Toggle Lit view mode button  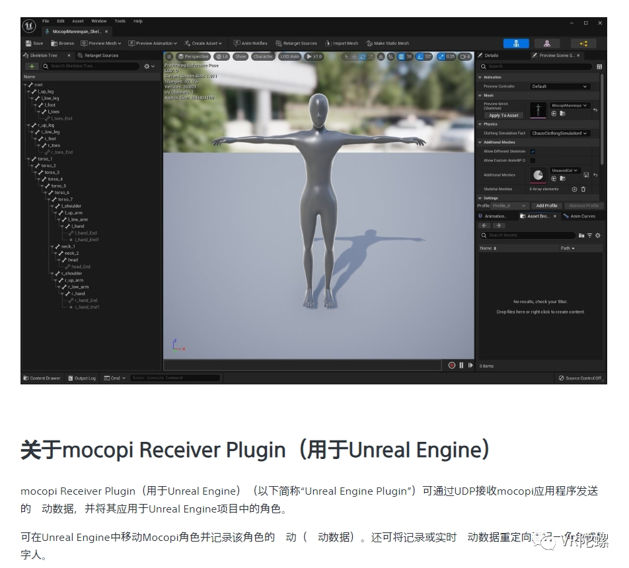222,57
